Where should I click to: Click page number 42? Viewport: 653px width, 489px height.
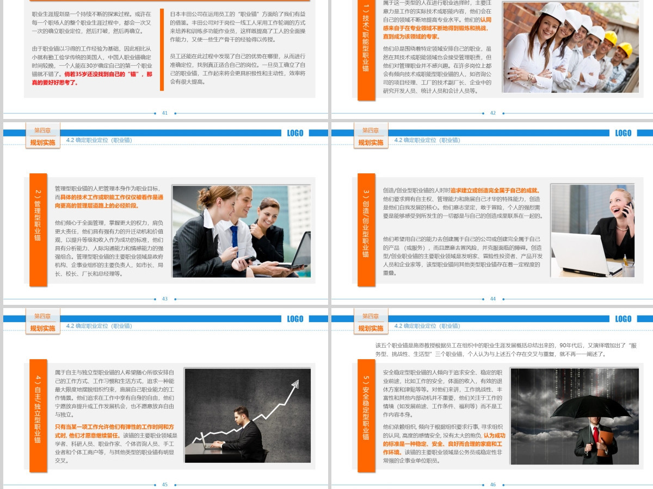[x=493, y=113]
